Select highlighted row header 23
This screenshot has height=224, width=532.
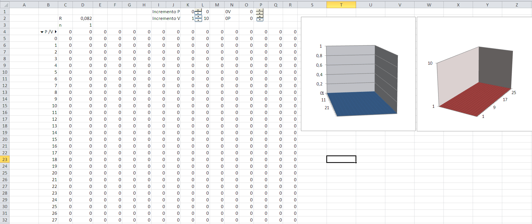tap(5, 159)
